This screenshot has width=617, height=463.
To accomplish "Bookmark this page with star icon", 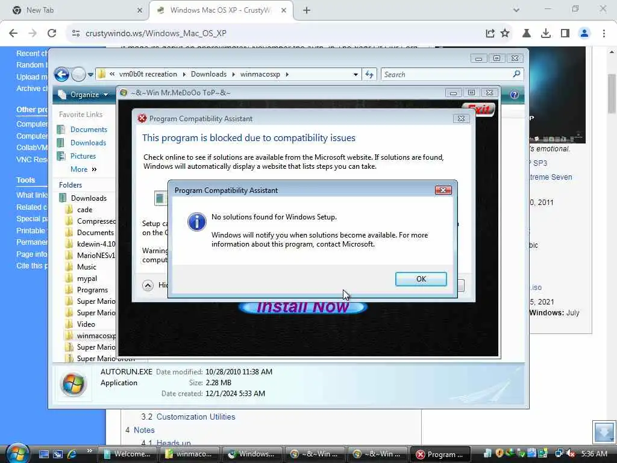I will pyautogui.click(x=505, y=34).
